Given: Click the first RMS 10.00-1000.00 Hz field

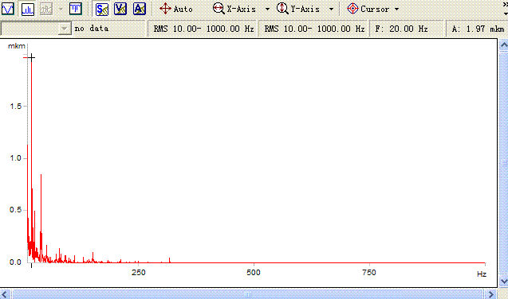Looking at the screenshot, I should point(203,29).
